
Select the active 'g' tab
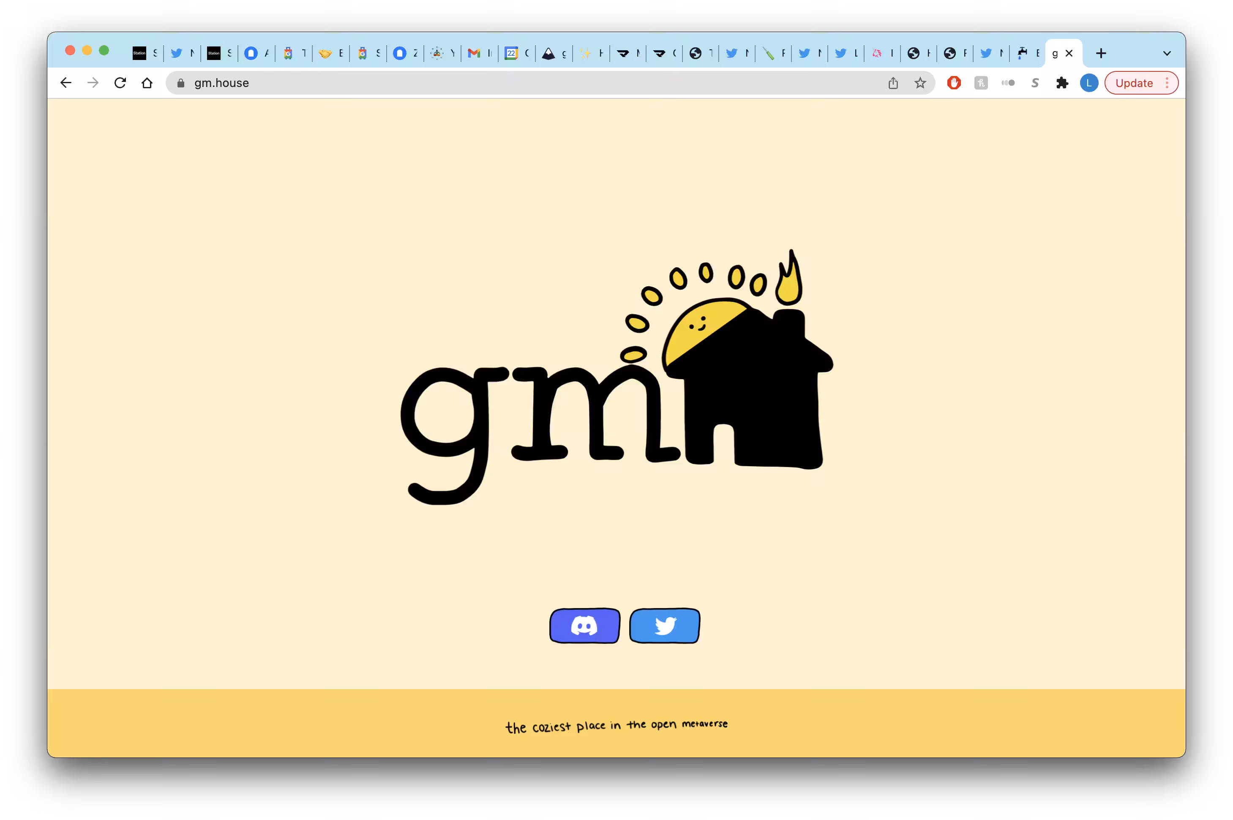point(1063,53)
